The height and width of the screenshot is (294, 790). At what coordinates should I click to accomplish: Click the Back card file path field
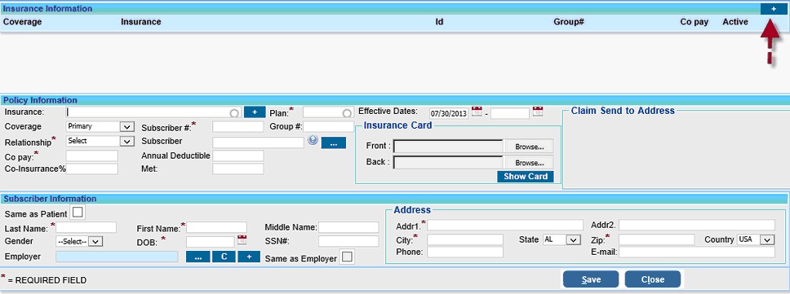coord(448,163)
